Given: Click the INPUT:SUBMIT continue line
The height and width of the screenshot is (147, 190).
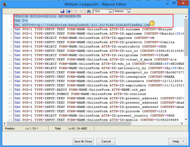Looking at the screenshot, I should pos(80,94).
